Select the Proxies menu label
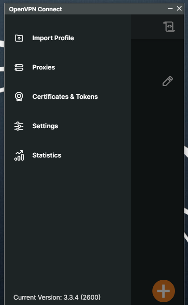This screenshot has width=188, height=305. (x=44, y=67)
